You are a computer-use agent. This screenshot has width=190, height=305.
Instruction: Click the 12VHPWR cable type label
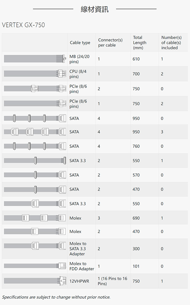pyautogui.click(x=79, y=281)
